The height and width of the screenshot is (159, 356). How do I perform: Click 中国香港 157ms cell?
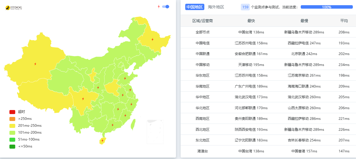point(304,151)
